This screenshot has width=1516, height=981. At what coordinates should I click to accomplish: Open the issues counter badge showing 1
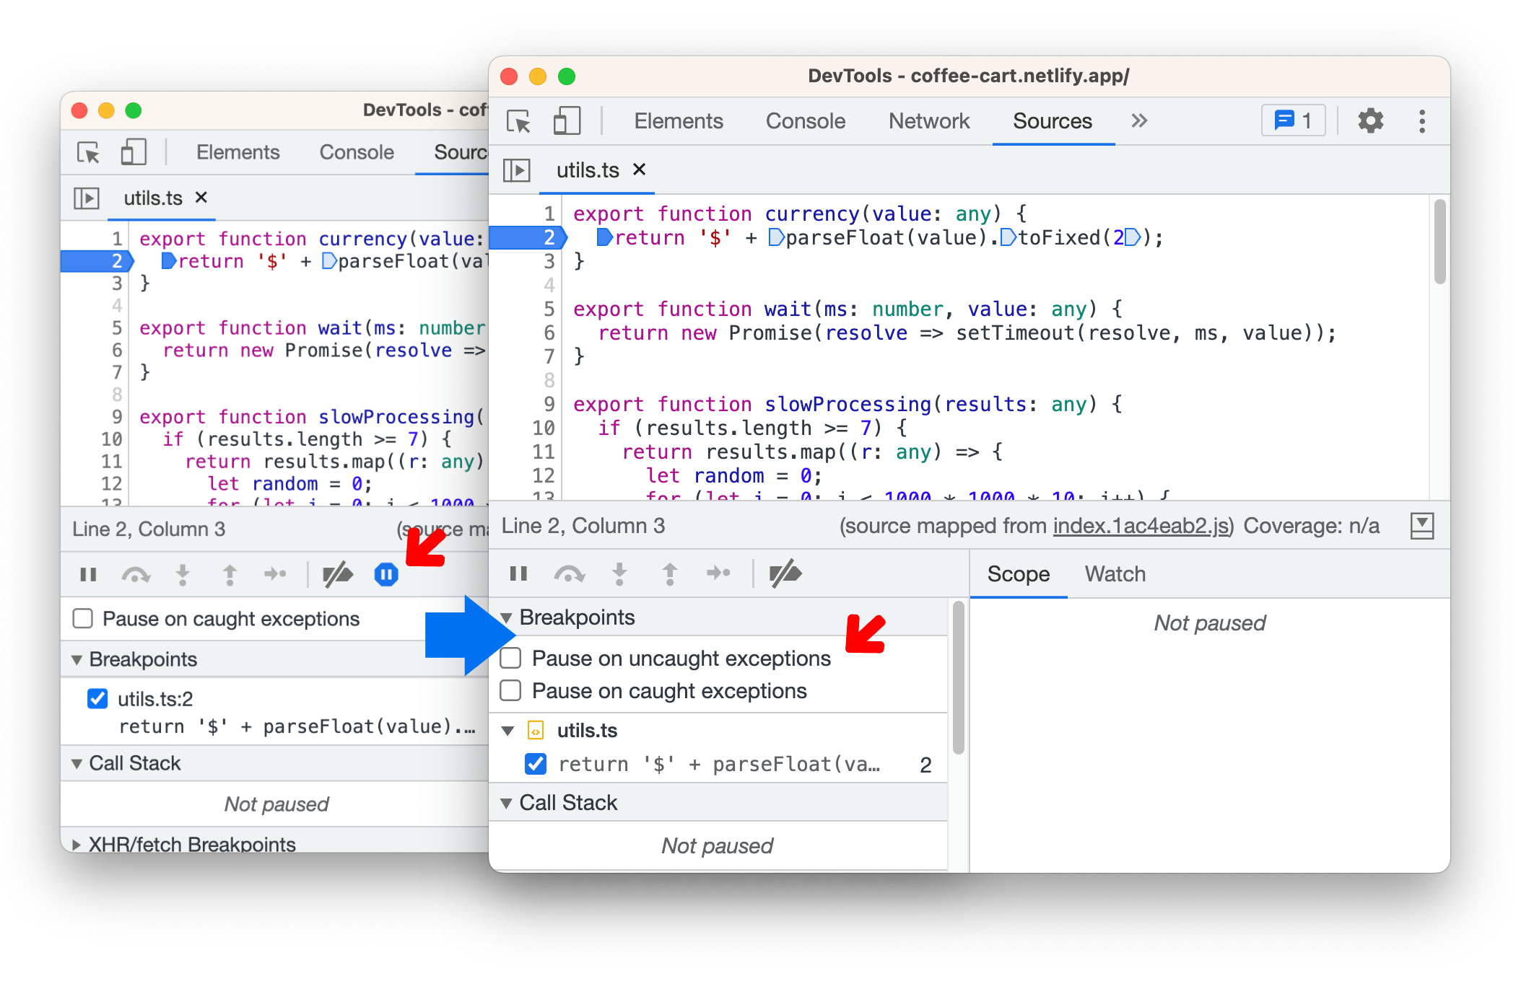pos(1294,120)
